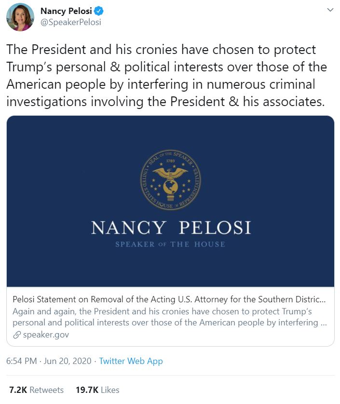View the 7.2K Retweets list
The image size is (340, 404).
(x=36, y=390)
